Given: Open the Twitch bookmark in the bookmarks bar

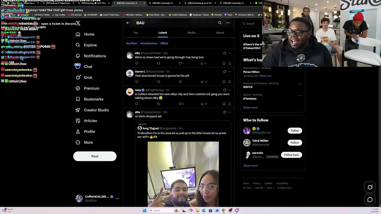Looking at the screenshot, I should click(x=228, y=15).
